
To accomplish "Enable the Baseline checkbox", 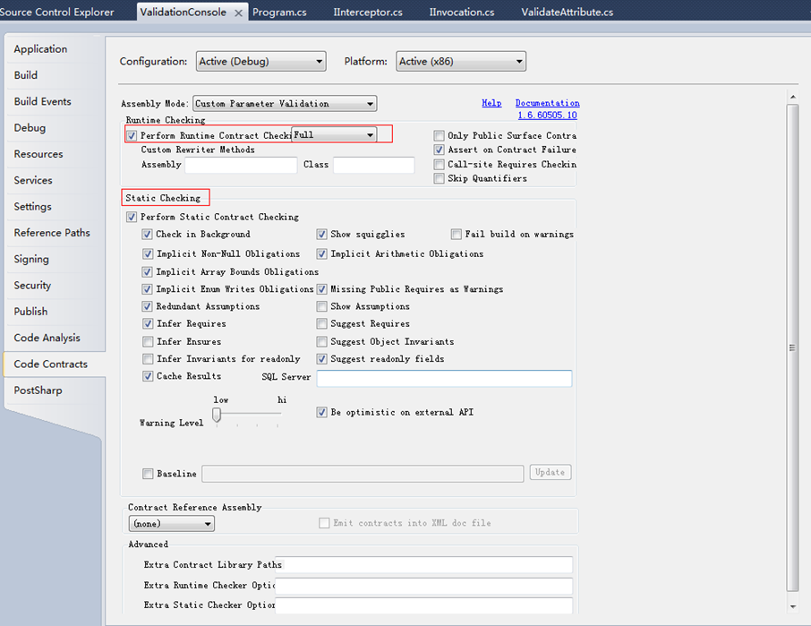I will (148, 474).
